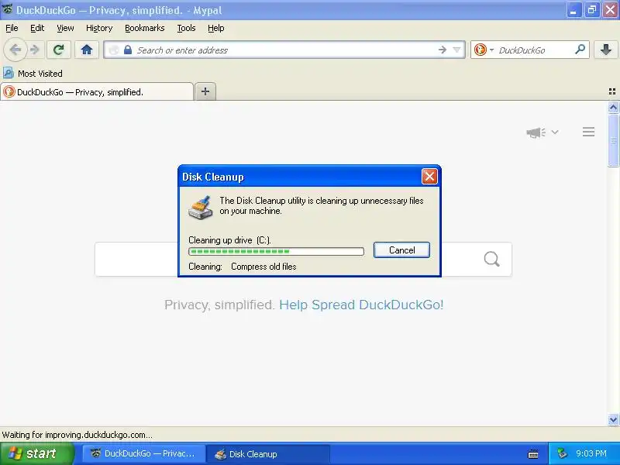Click DuckDuckGo page search magnifier
The width and height of the screenshot is (620, 465).
point(491,259)
